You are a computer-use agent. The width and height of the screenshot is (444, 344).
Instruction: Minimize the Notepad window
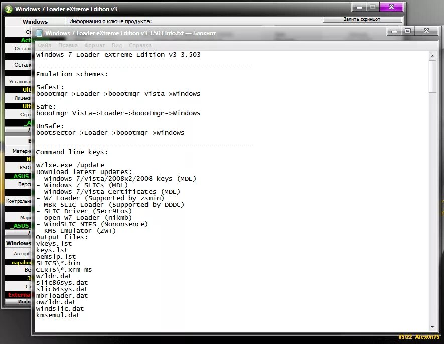[x=394, y=31]
